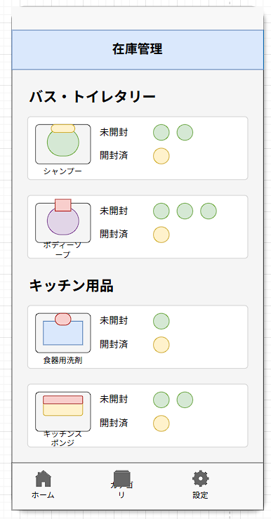Click the キッチン用品 section heading
The height and width of the screenshot is (519, 271).
point(71,286)
